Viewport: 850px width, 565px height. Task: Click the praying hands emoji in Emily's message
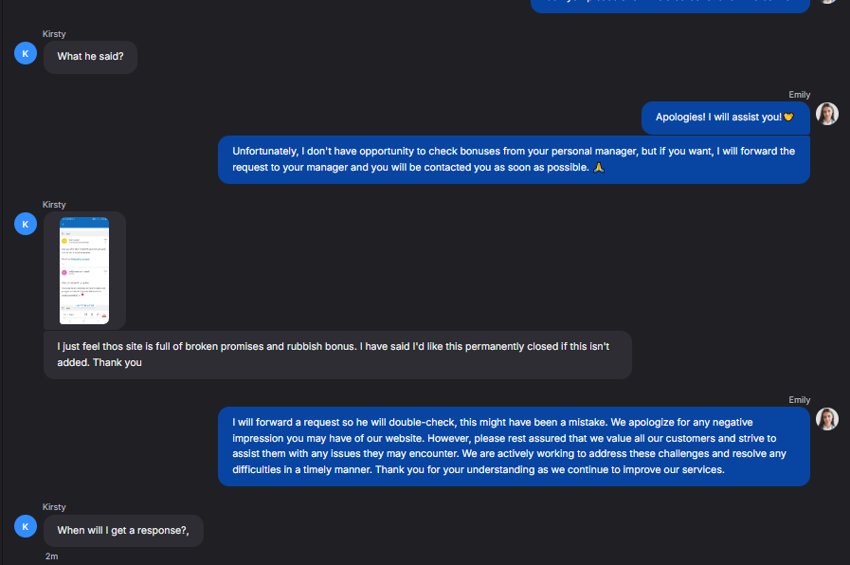(x=598, y=168)
